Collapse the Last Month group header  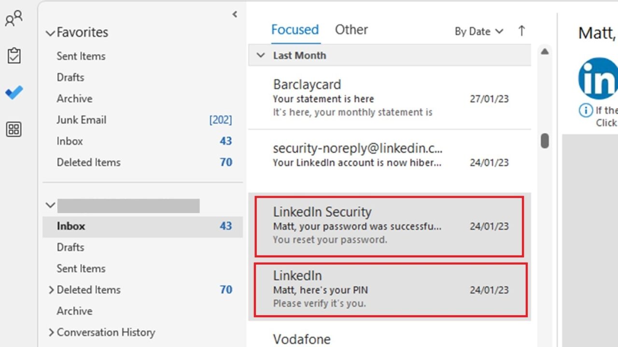(x=261, y=55)
